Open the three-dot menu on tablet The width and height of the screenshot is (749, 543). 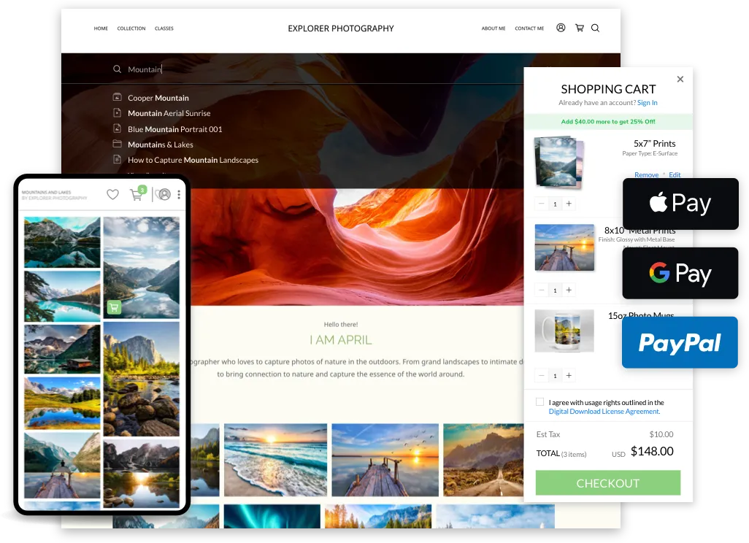click(179, 194)
